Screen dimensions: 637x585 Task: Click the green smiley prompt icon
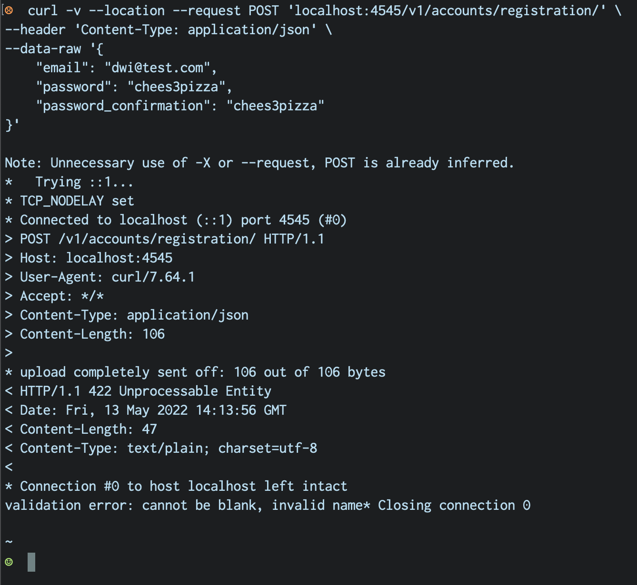click(x=9, y=562)
